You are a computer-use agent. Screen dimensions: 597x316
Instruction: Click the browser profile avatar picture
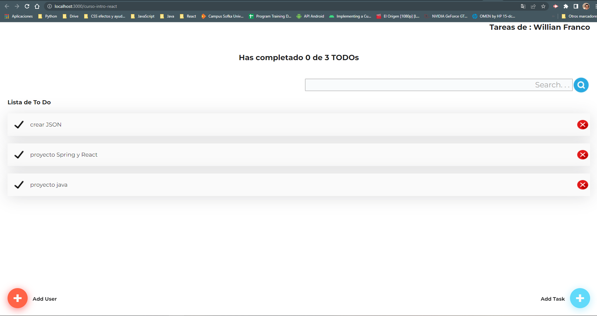point(586,6)
